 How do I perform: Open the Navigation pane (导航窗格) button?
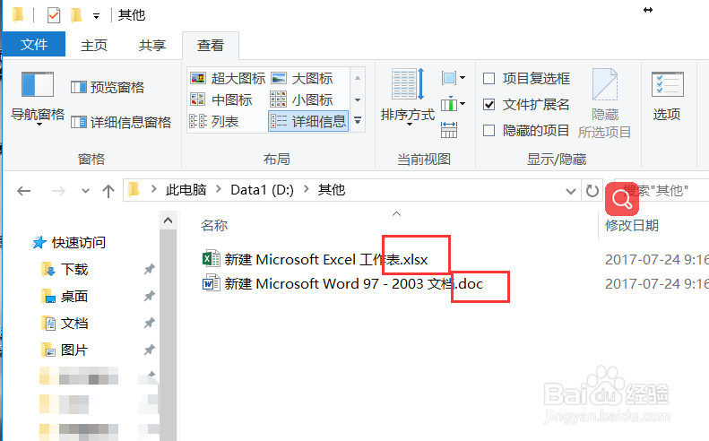(38, 98)
